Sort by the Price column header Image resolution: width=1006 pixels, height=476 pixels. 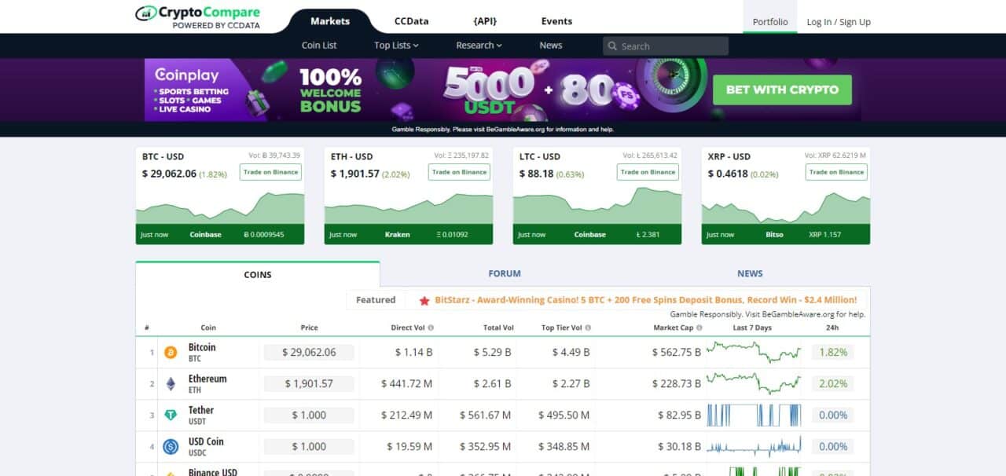309,328
